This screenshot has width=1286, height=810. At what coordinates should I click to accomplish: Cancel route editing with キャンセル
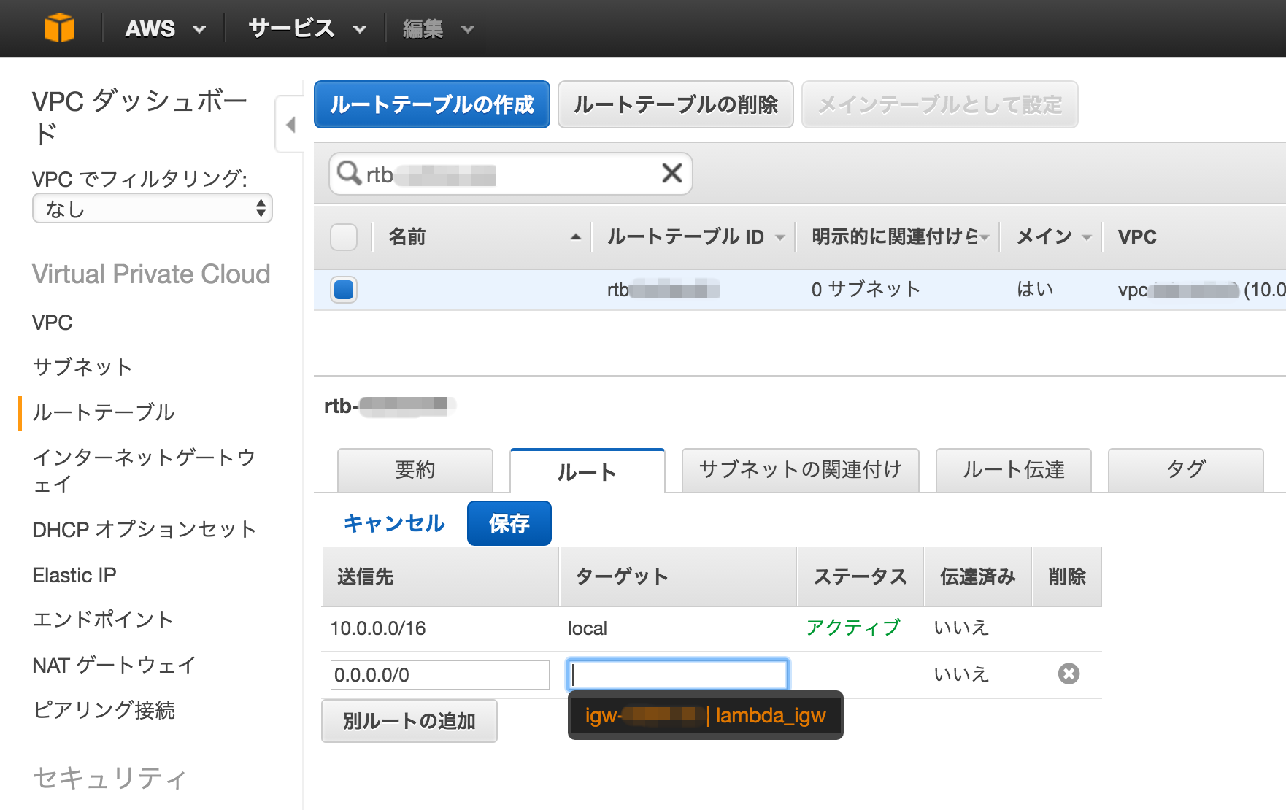pos(394,523)
